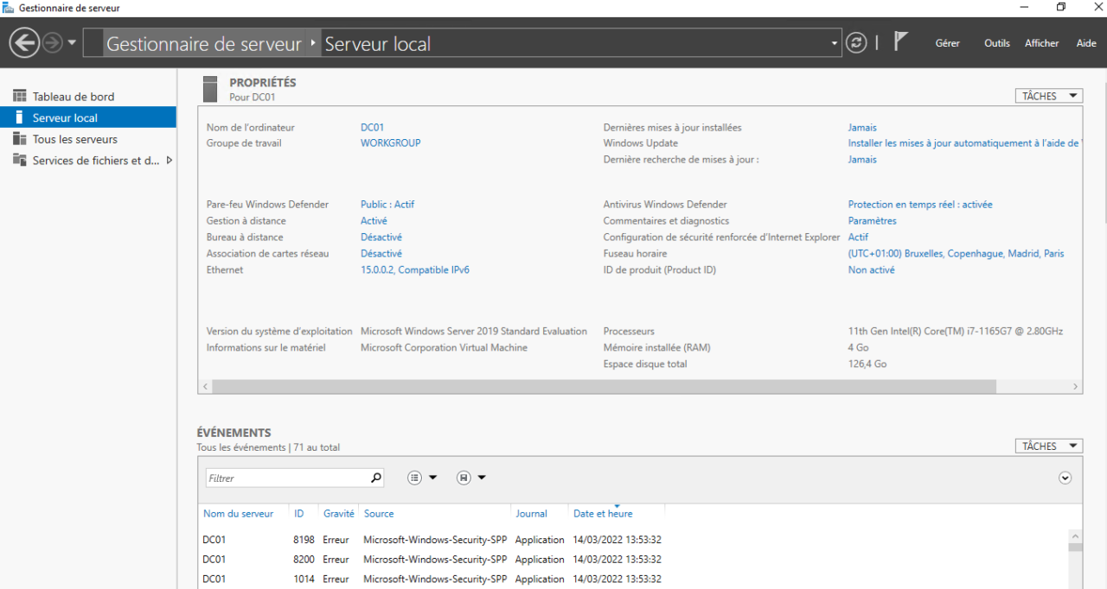This screenshot has height=589, width=1107.
Task: Select Tous les serveurs in sidebar
Action: pos(74,139)
